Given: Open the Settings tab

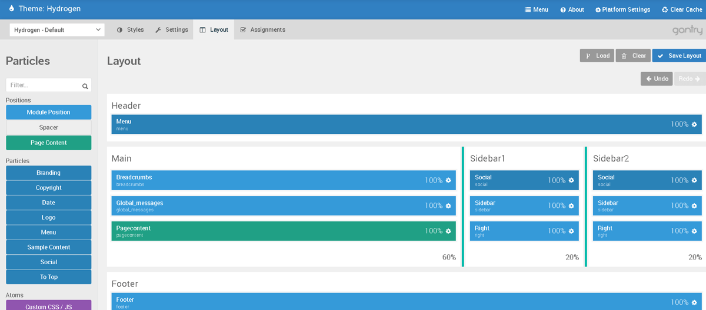Looking at the screenshot, I should [172, 30].
